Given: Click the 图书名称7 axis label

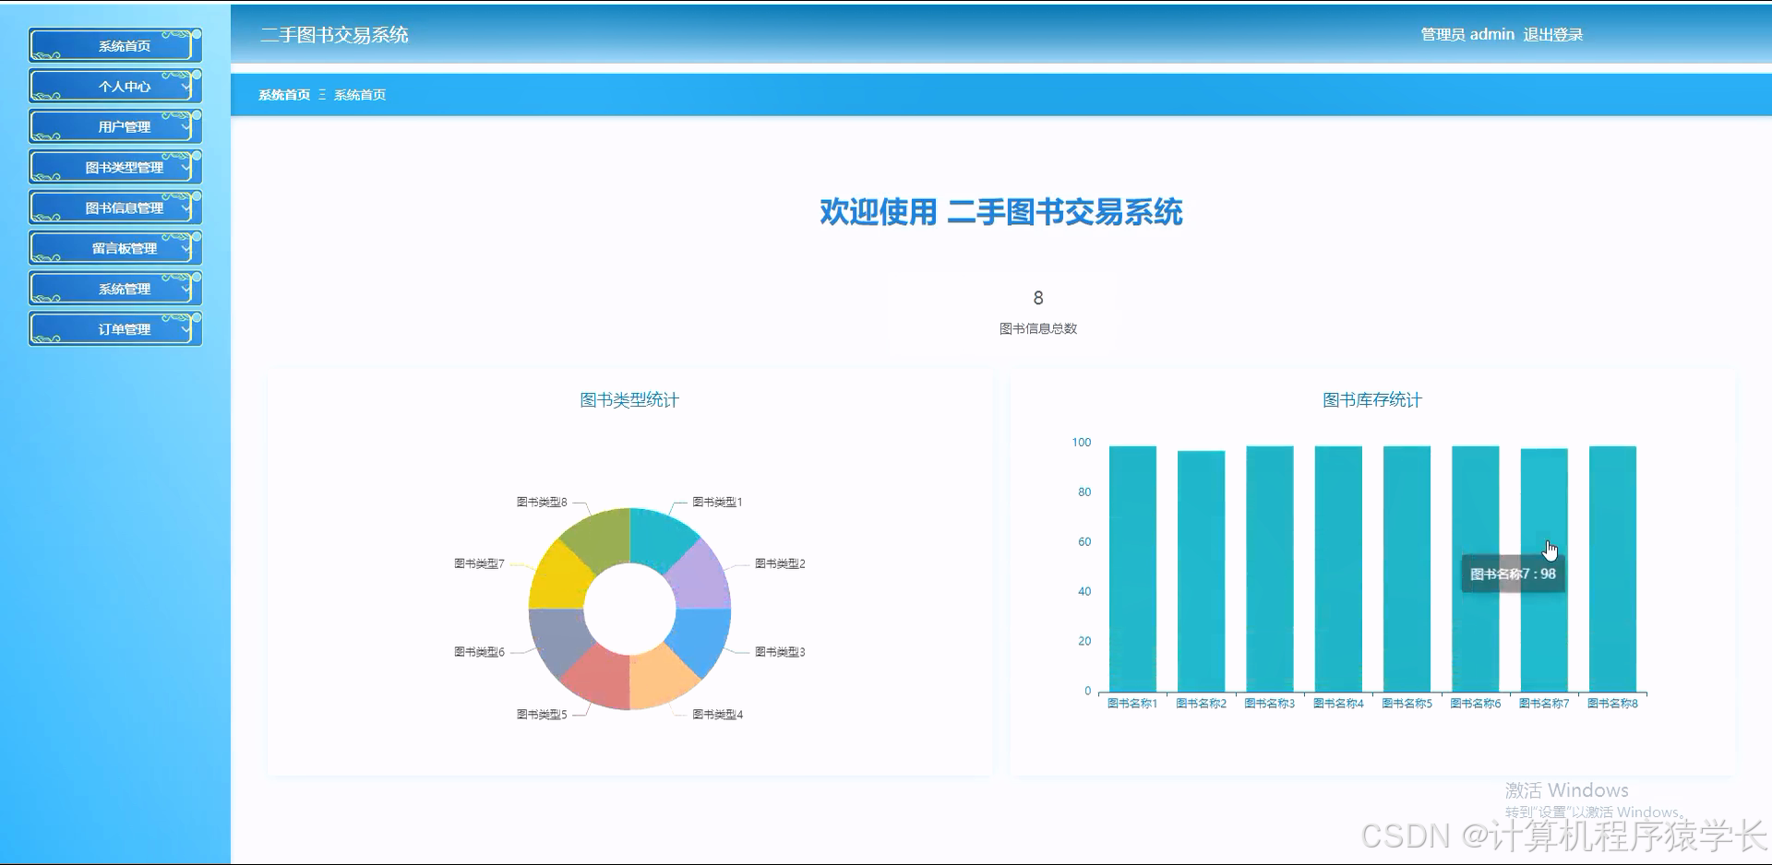Looking at the screenshot, I should 1544,704.
